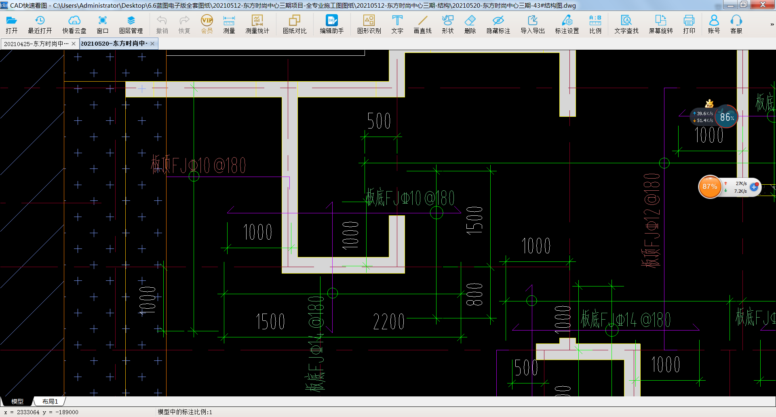This screenshot has width=776, height=417.
Task: Open the 最近打开 recent files list
Action: pos(40,25)
